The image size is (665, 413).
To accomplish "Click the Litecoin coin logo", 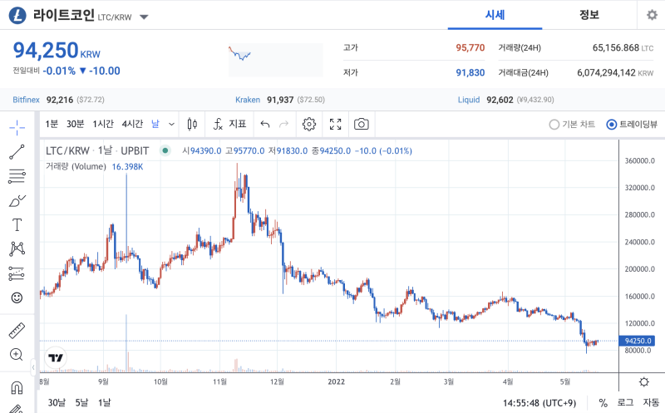I will tap(17, 16).
